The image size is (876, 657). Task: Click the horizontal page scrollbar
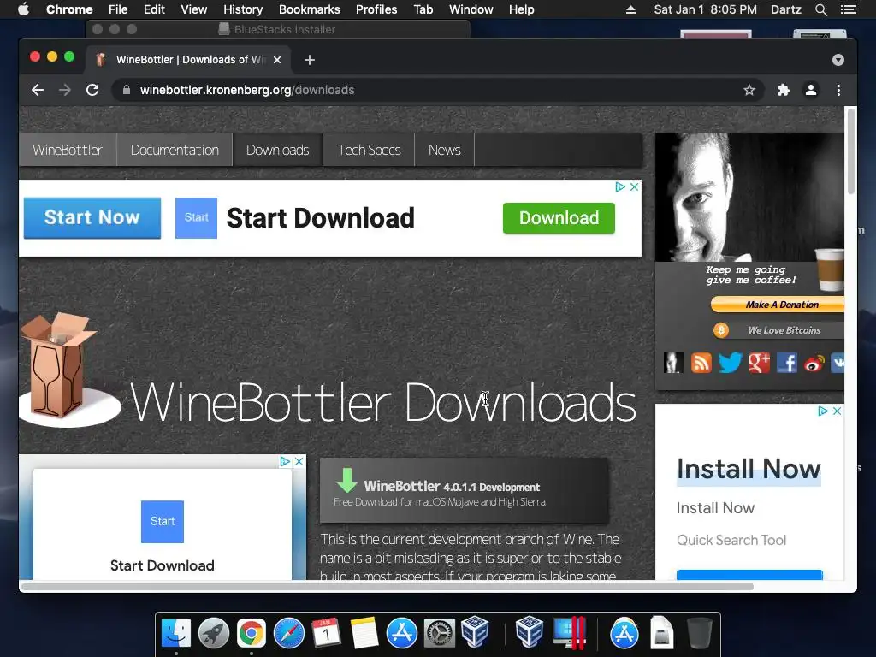pyautogui.click(x=387, y=587)
